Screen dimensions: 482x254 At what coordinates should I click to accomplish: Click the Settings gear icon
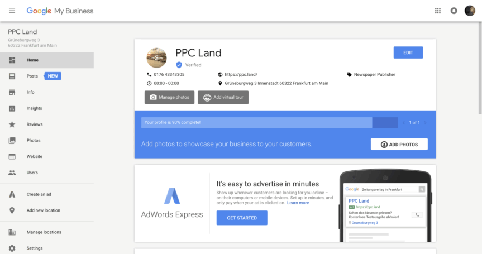click(12, 248)
